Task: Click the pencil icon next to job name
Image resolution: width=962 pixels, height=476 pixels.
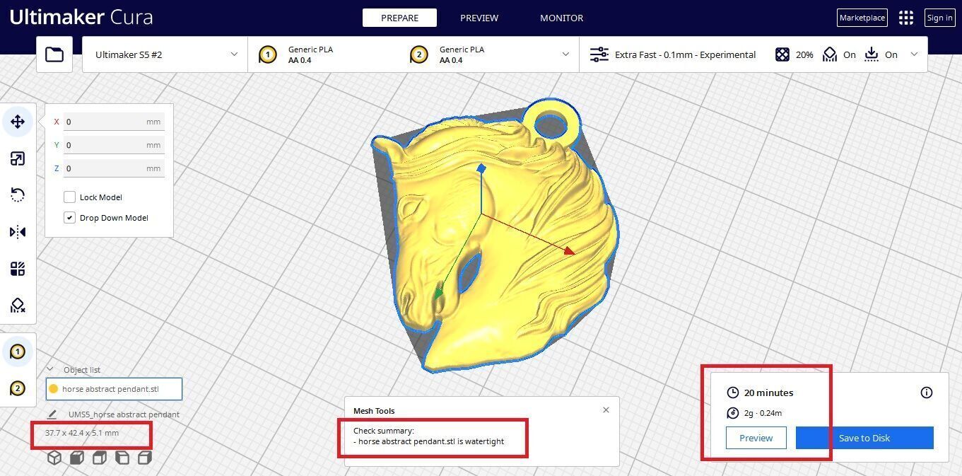Action: [52, 414]
